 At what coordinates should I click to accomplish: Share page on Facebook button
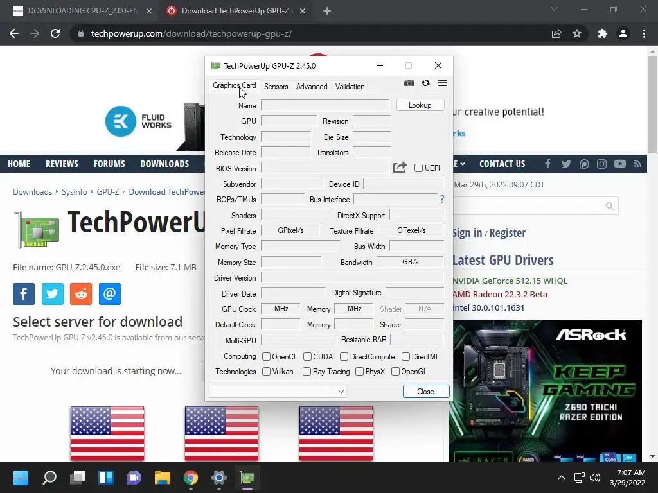pos(24,294)
